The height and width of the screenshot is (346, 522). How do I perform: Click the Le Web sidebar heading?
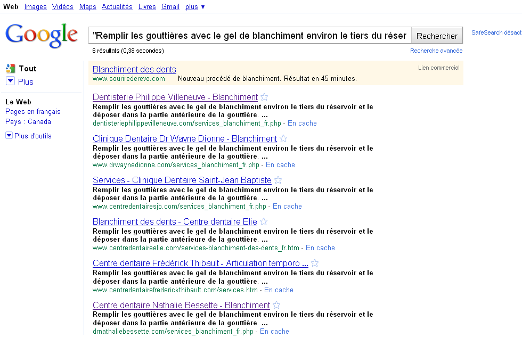[x=18, y=102]
